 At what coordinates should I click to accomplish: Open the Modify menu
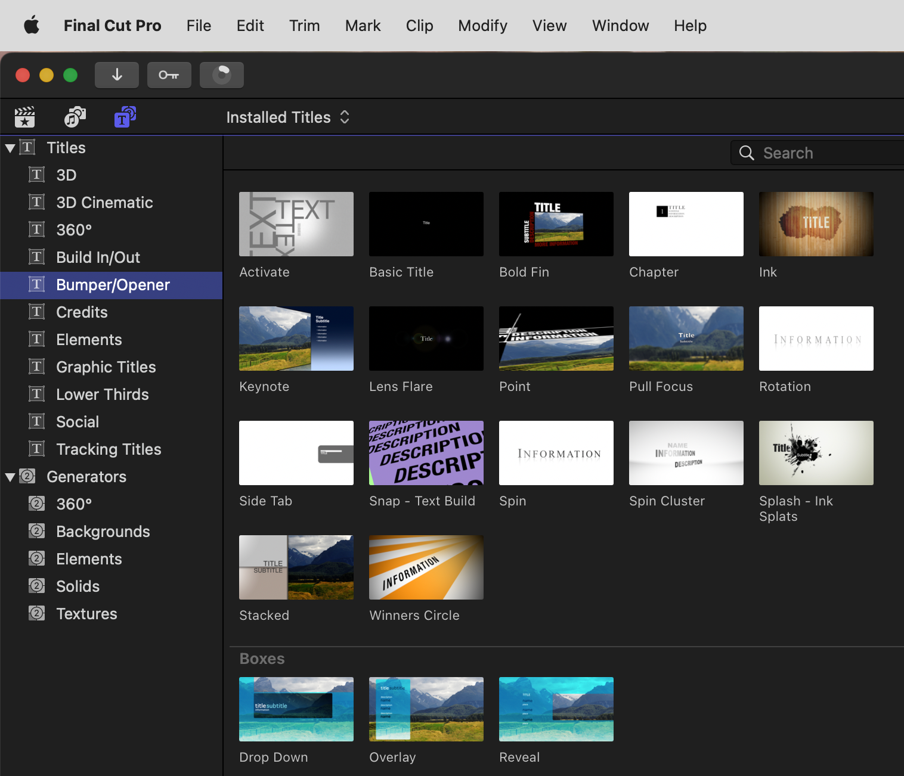(x=482, y=26)
